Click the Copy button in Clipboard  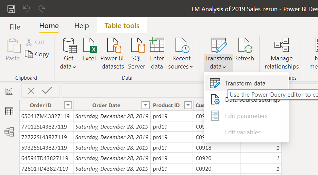[x=37, y=54]
